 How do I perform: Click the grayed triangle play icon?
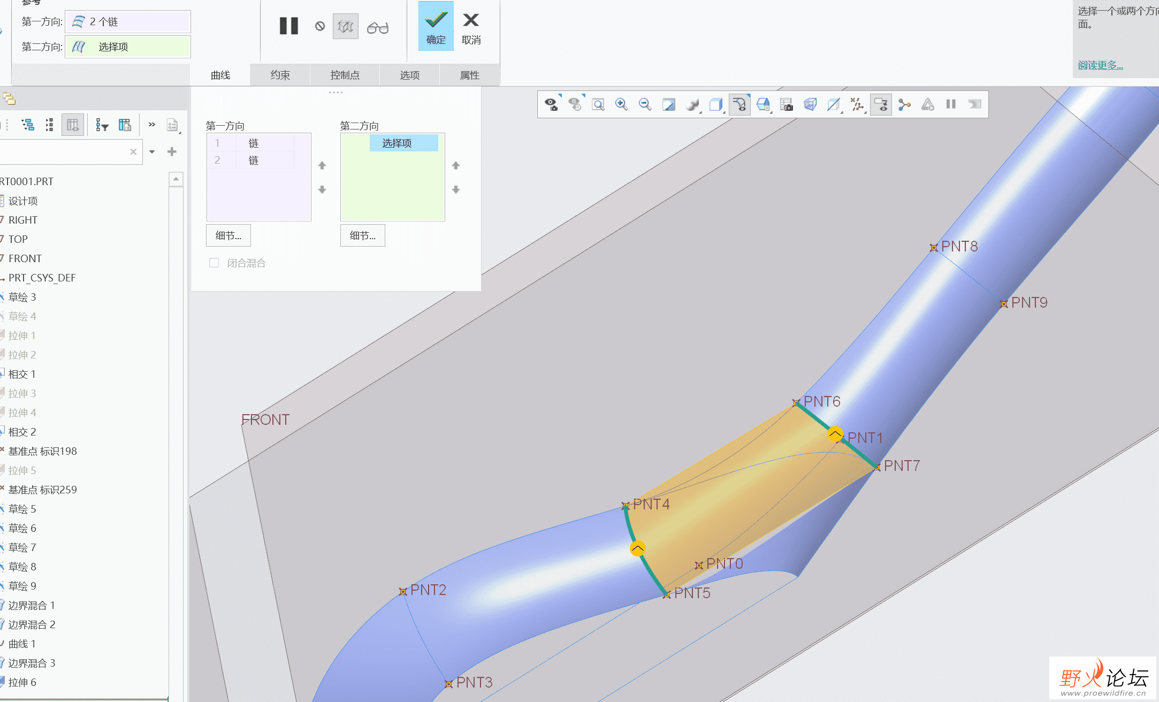pyautogui.click(x=928, y=104)
